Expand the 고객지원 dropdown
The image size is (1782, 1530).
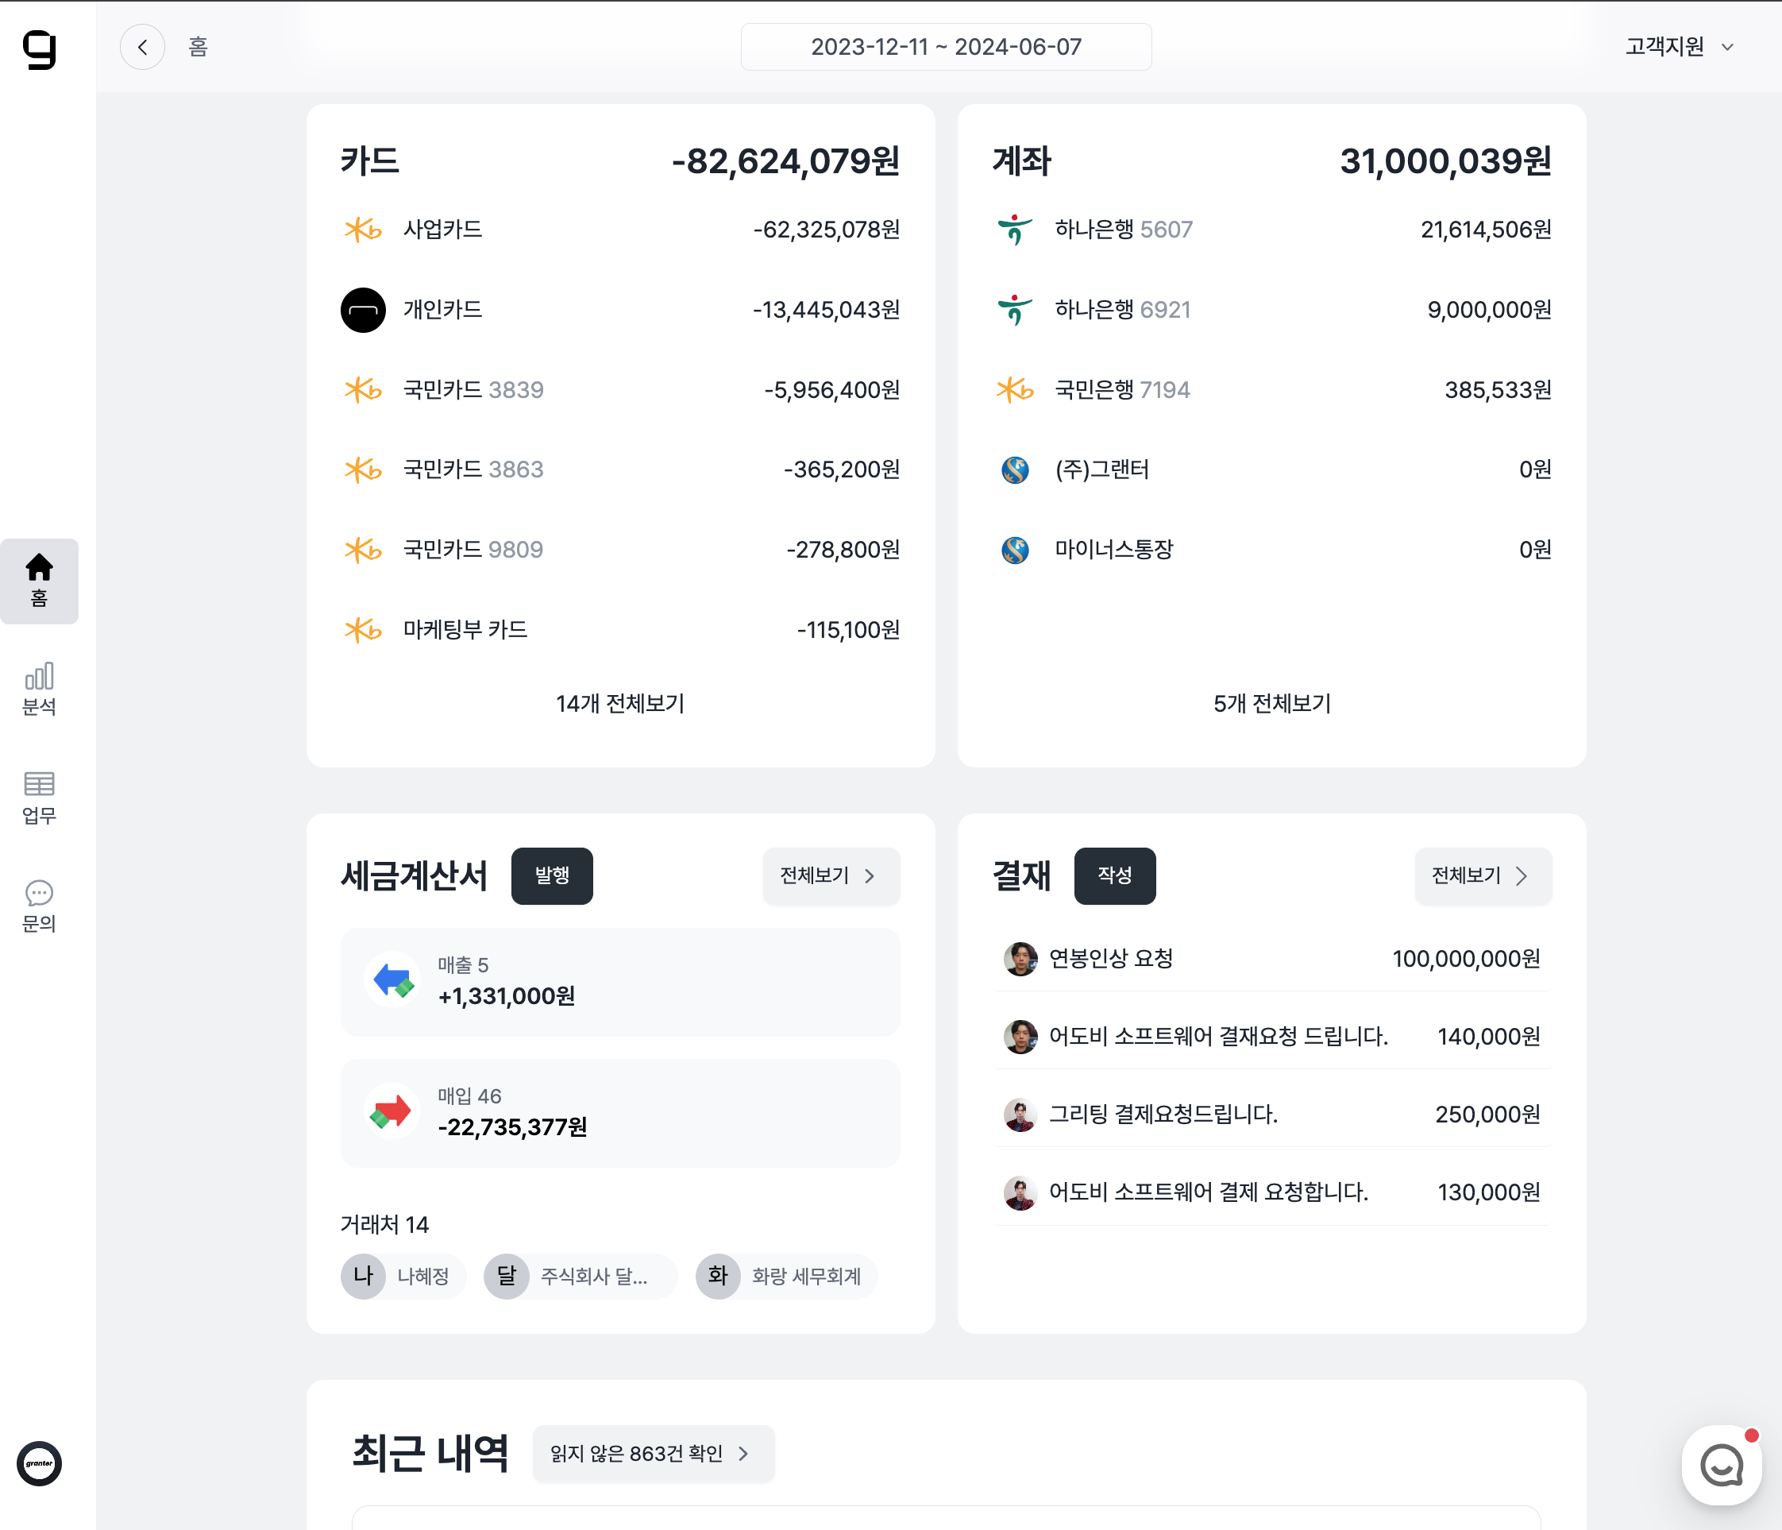(x=1678, y=46)
